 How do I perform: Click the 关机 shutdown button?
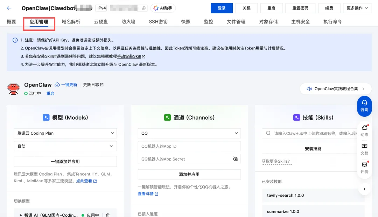point(246,8)
